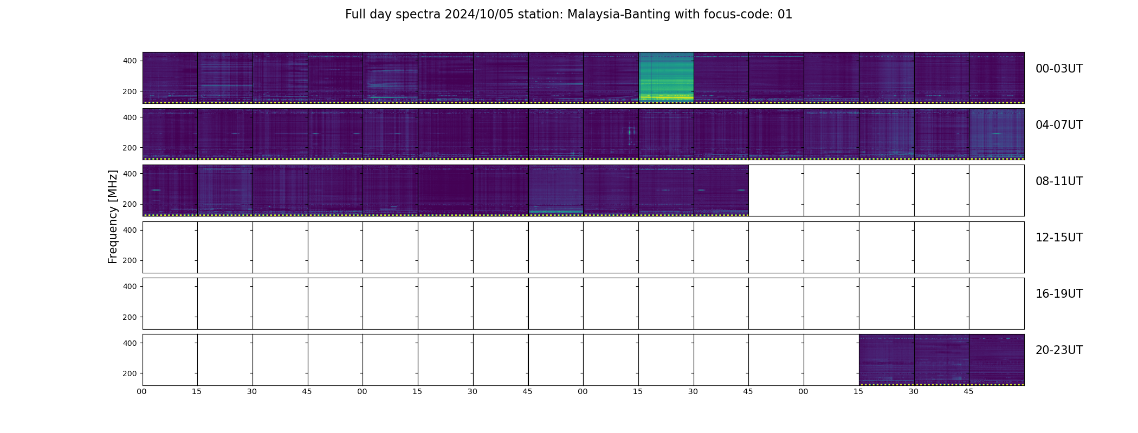This screenshot has height=433, width=1138.
Task: Click the '400' tick of the 00-03UT row
Action: 130,61
